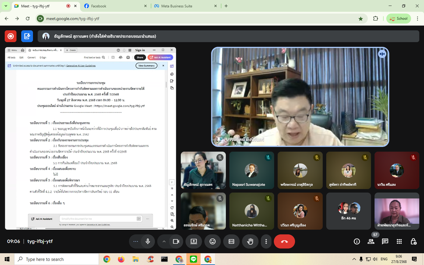Open the activities grid panel
The width and height of the screenshot is (424, 265).
click(399, 241)
